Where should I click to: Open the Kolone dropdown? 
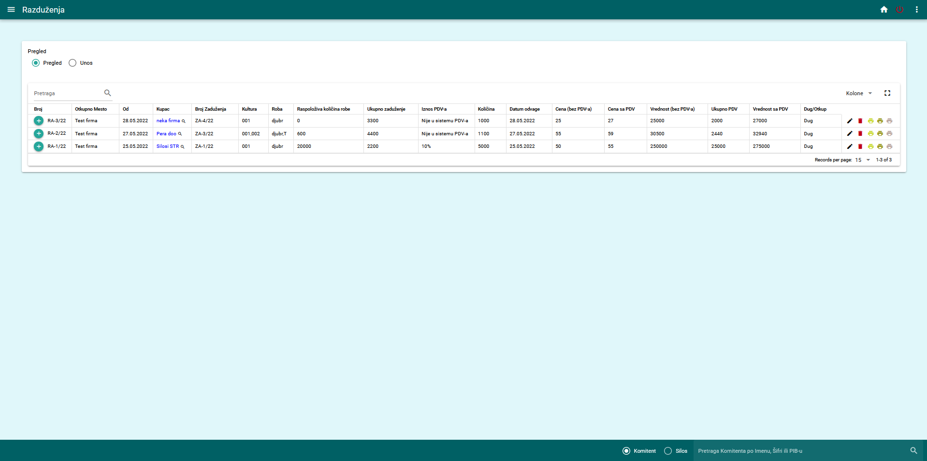pos(859,93)
